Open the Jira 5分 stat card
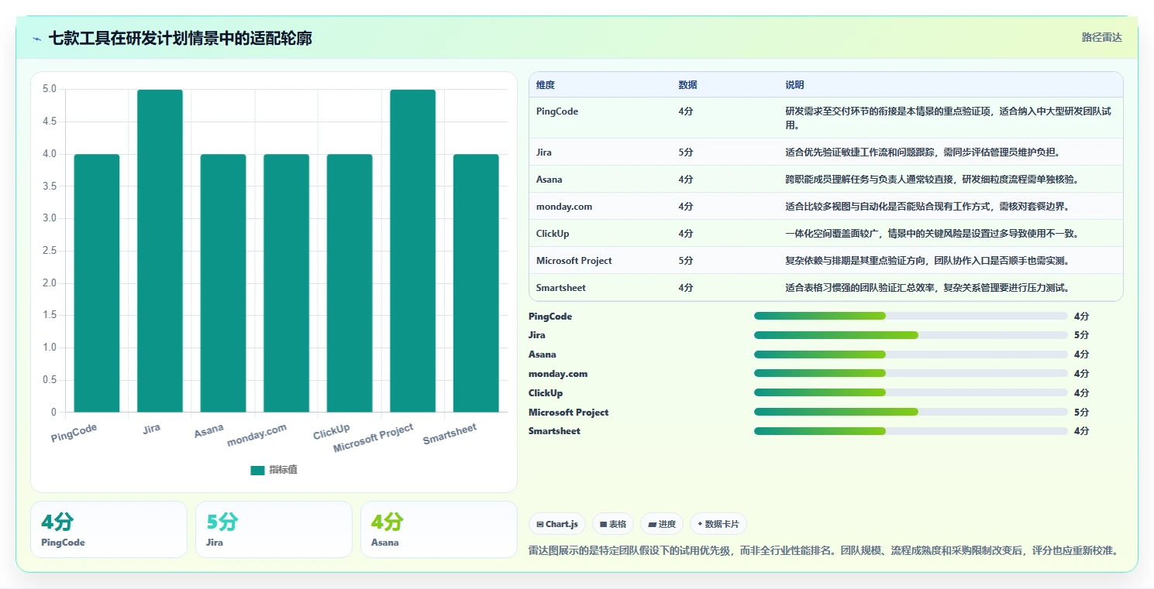 (x=274, y=529)
